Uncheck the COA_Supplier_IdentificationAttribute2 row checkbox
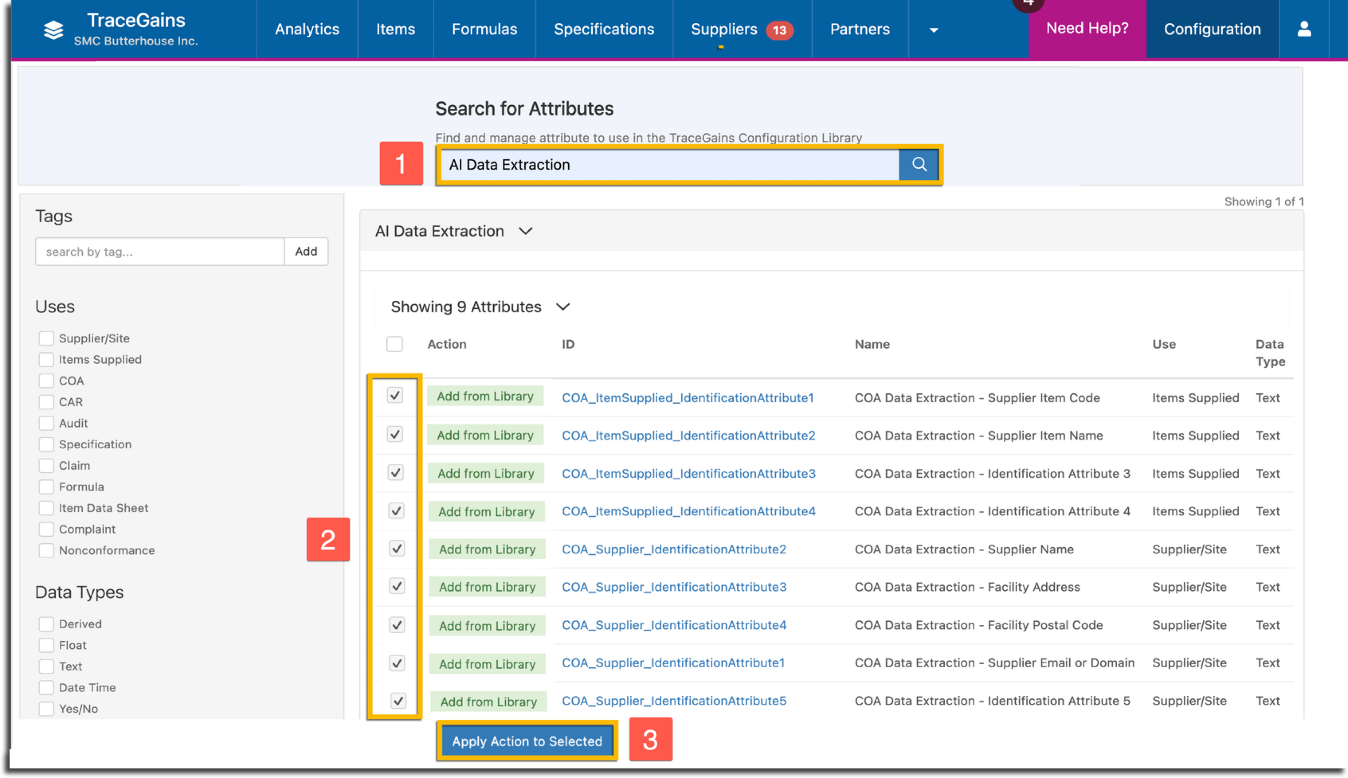1348x778 pixels. pyautogui.click(x=397, y=548)
